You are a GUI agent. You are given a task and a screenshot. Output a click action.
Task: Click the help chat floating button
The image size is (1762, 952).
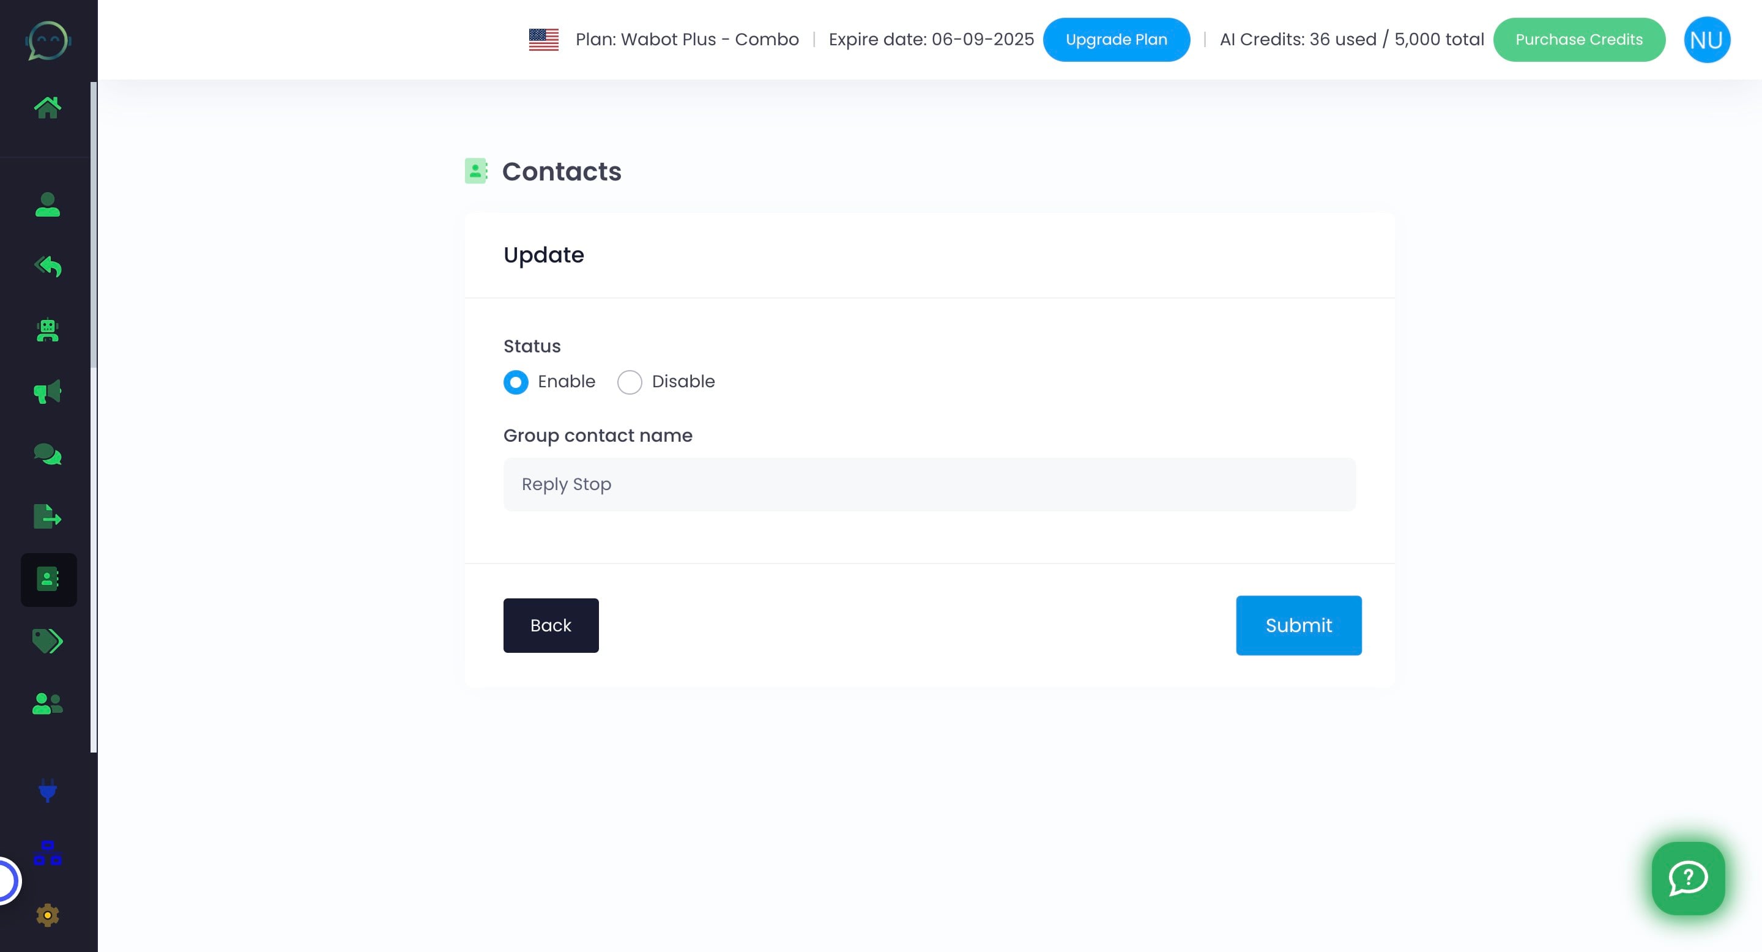[x=1687, y=878]
